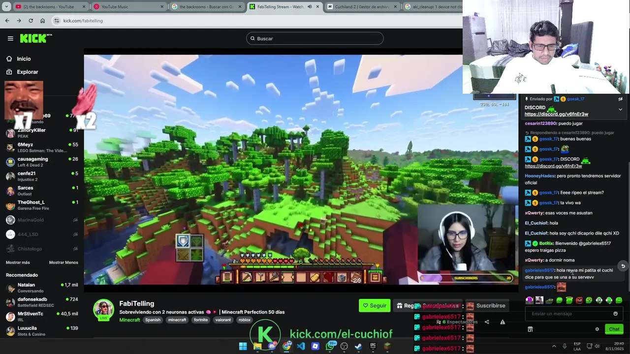
Task: Click the roblox tag
Action: pyautogui.click(x=245, y=320)
